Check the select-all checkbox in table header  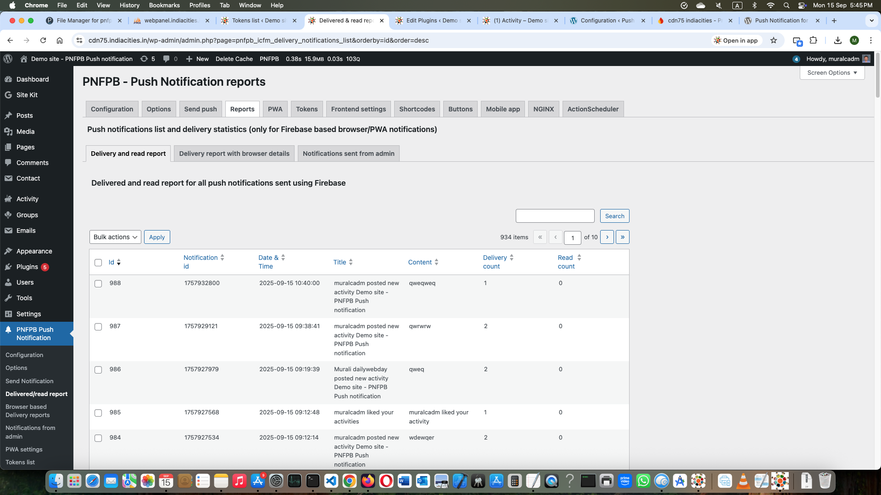click(x=98, y=263)
